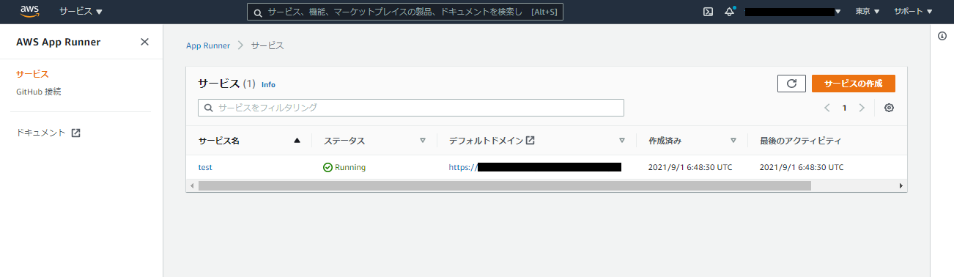Open the Info link beside サービス
Image resolution: width=954 pixels, height=277 pixels.
click(x=268, y=84)
